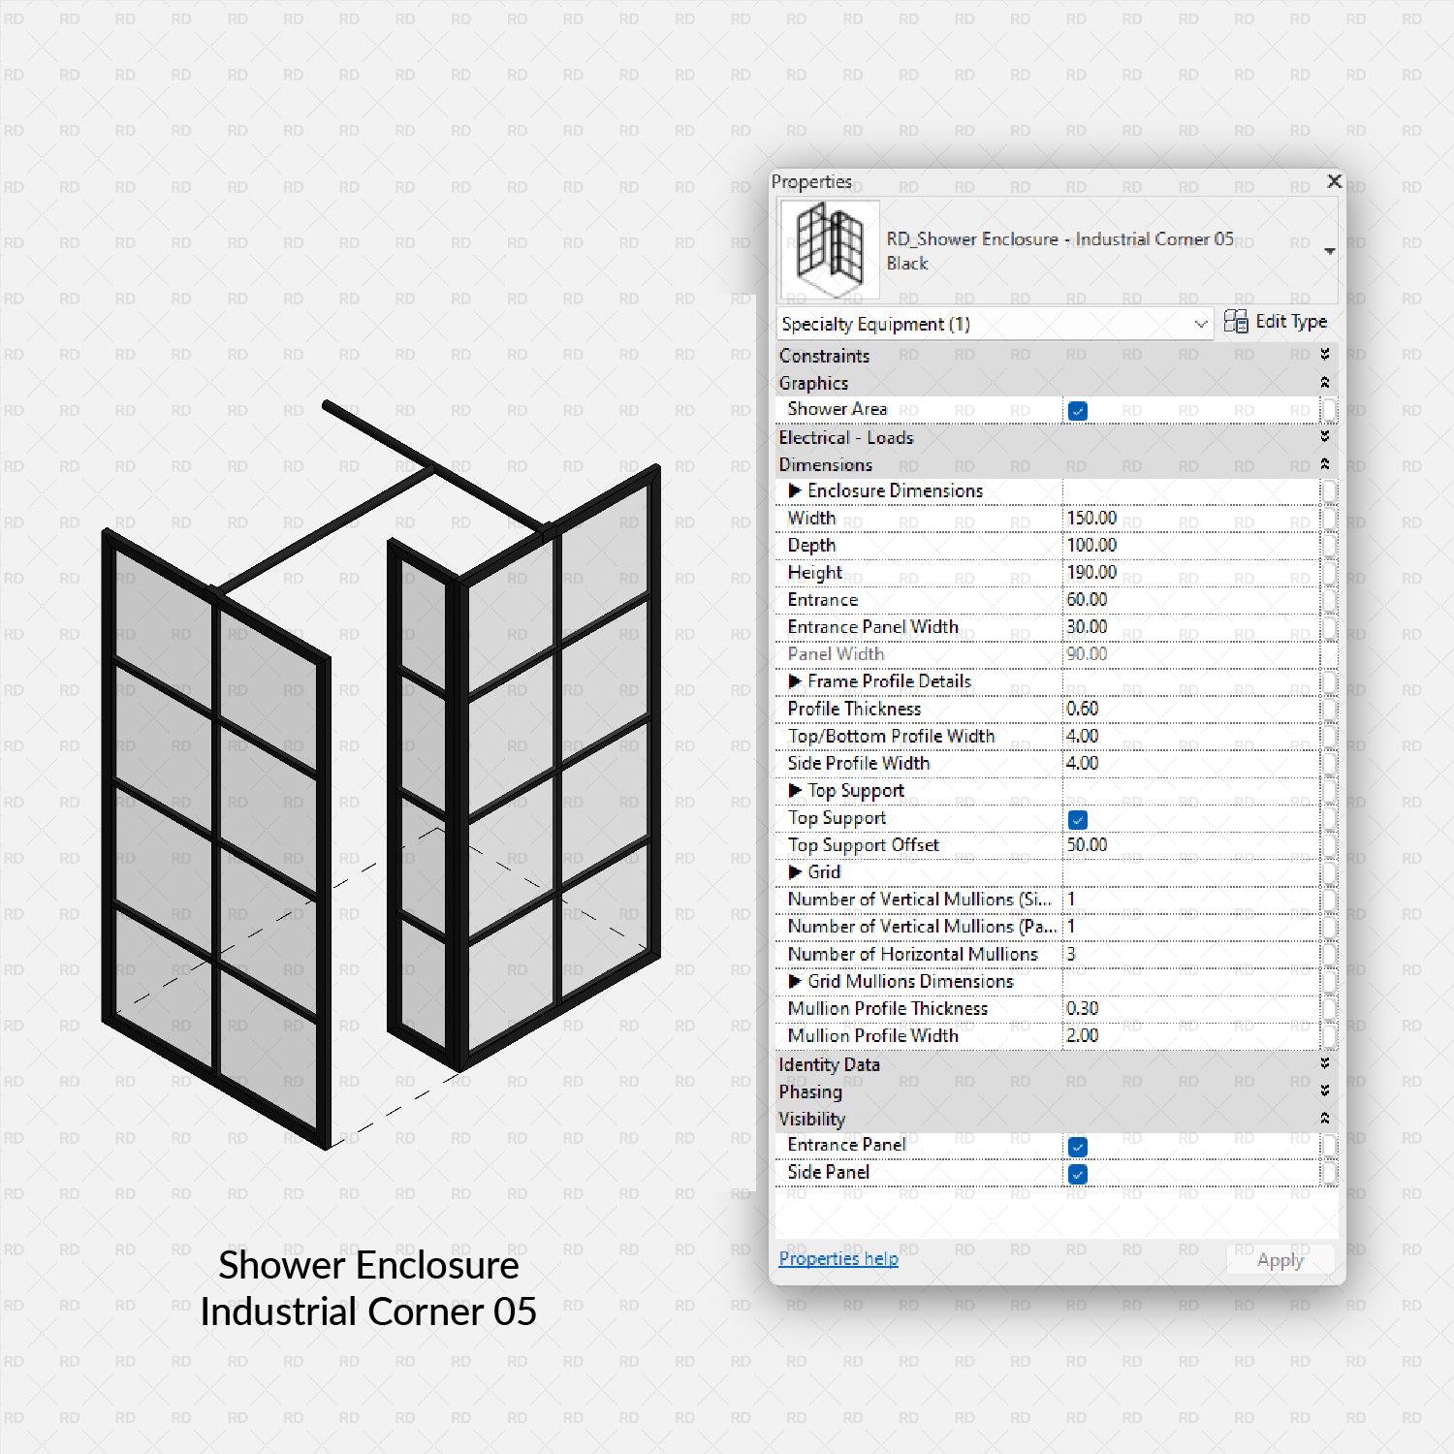Uncheck the Shower Area checkbox
The image size is (1454, 1454).
1077,410
